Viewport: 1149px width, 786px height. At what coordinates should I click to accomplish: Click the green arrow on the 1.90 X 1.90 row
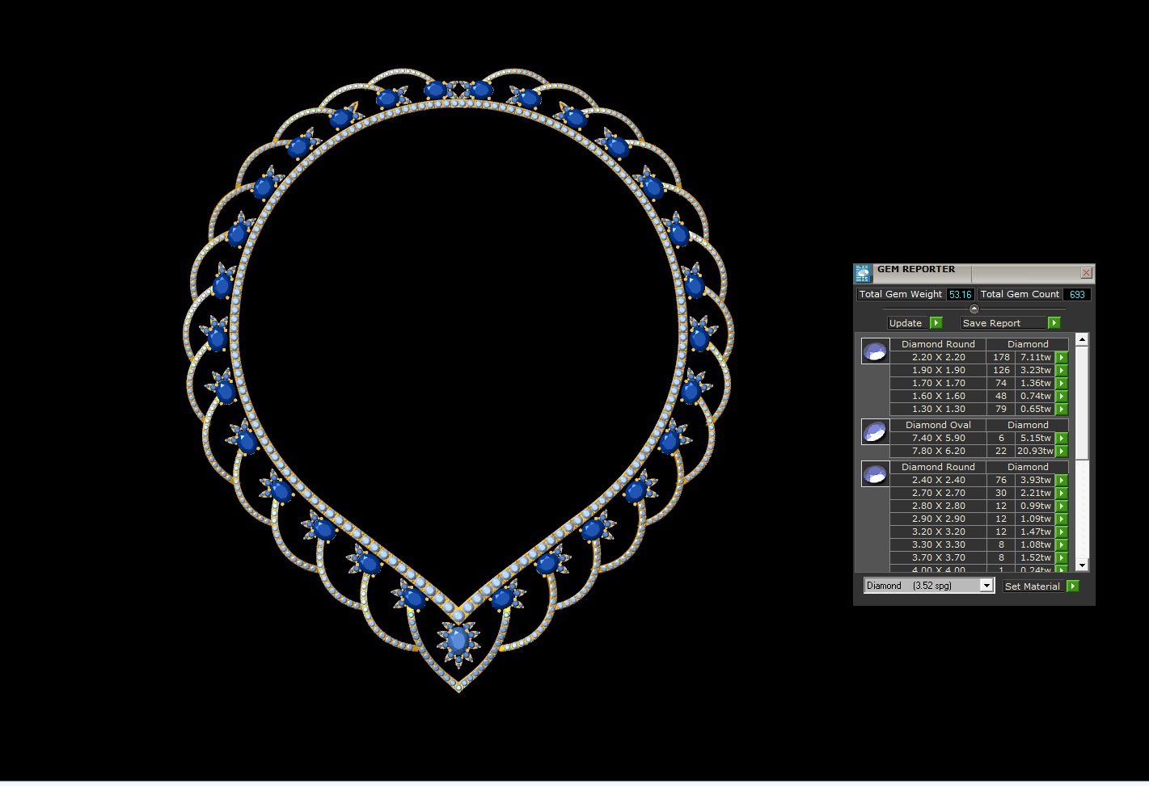(1062, 370)
